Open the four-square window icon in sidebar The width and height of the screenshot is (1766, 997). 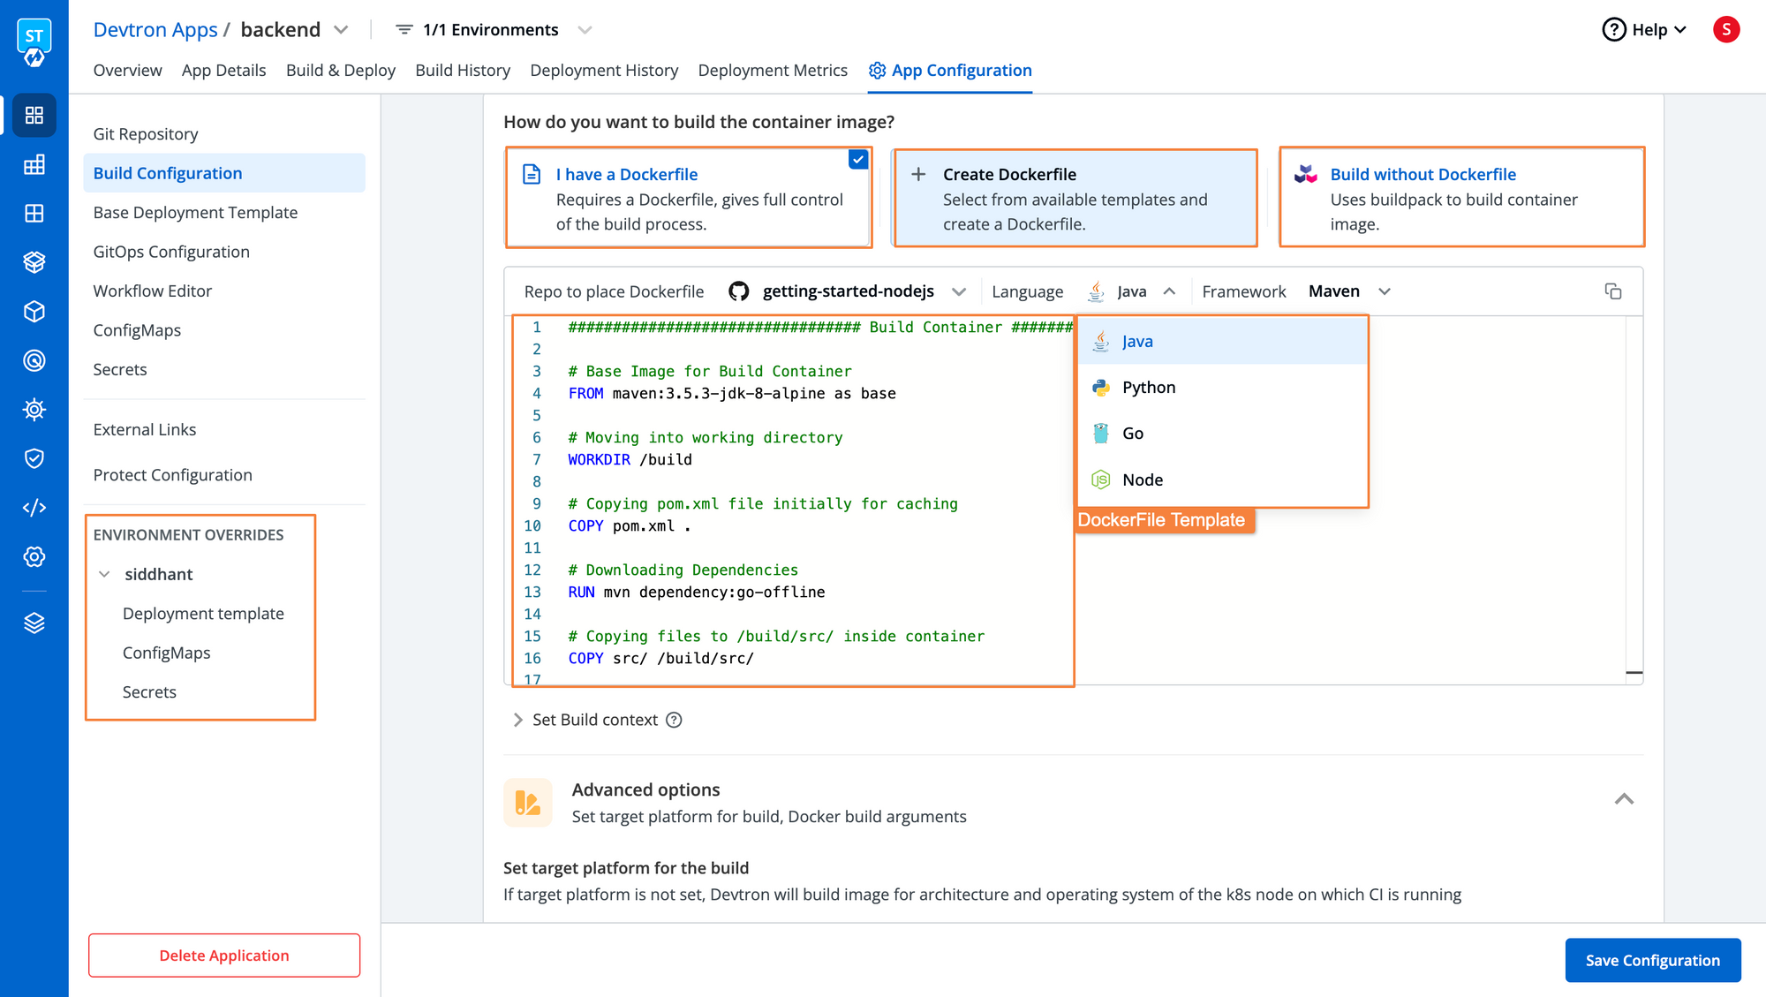pyautogui.click(x=34, y=214)
